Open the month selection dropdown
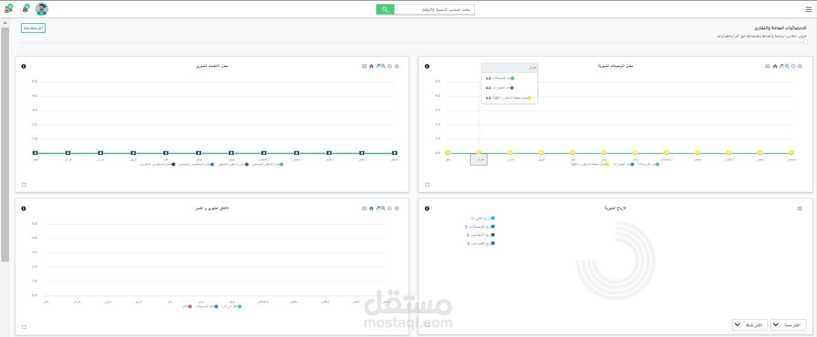 [x=750, y=324]
